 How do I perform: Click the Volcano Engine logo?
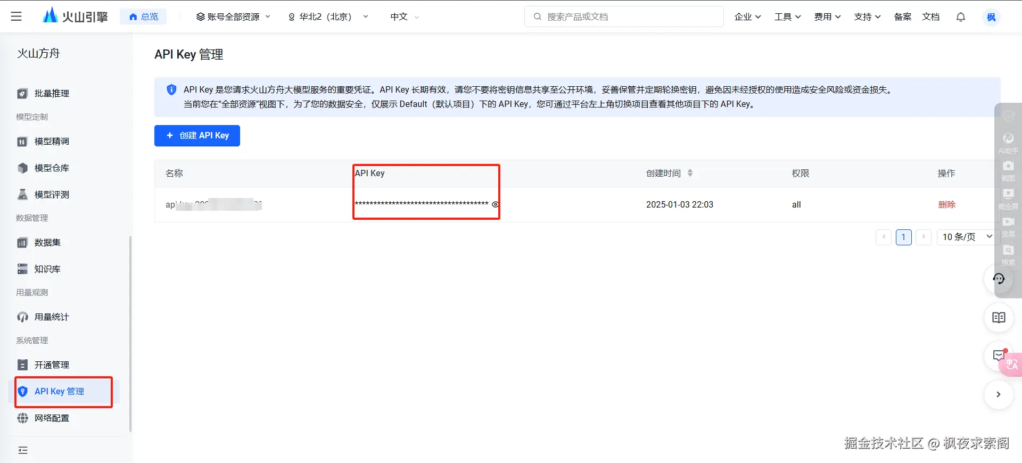[x=75, y=16]
